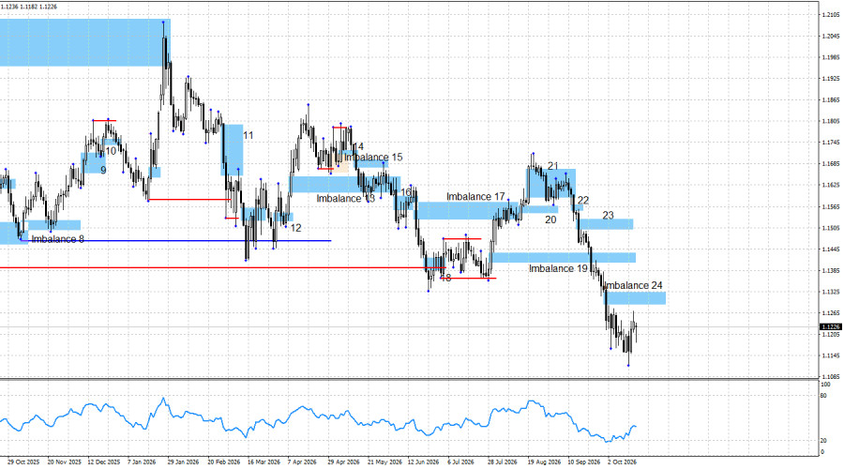Image resolution: width=844 pixels, height=469 pixels.
Task: Click date label '29 Oct 2025'
Action: coord(23,462)
